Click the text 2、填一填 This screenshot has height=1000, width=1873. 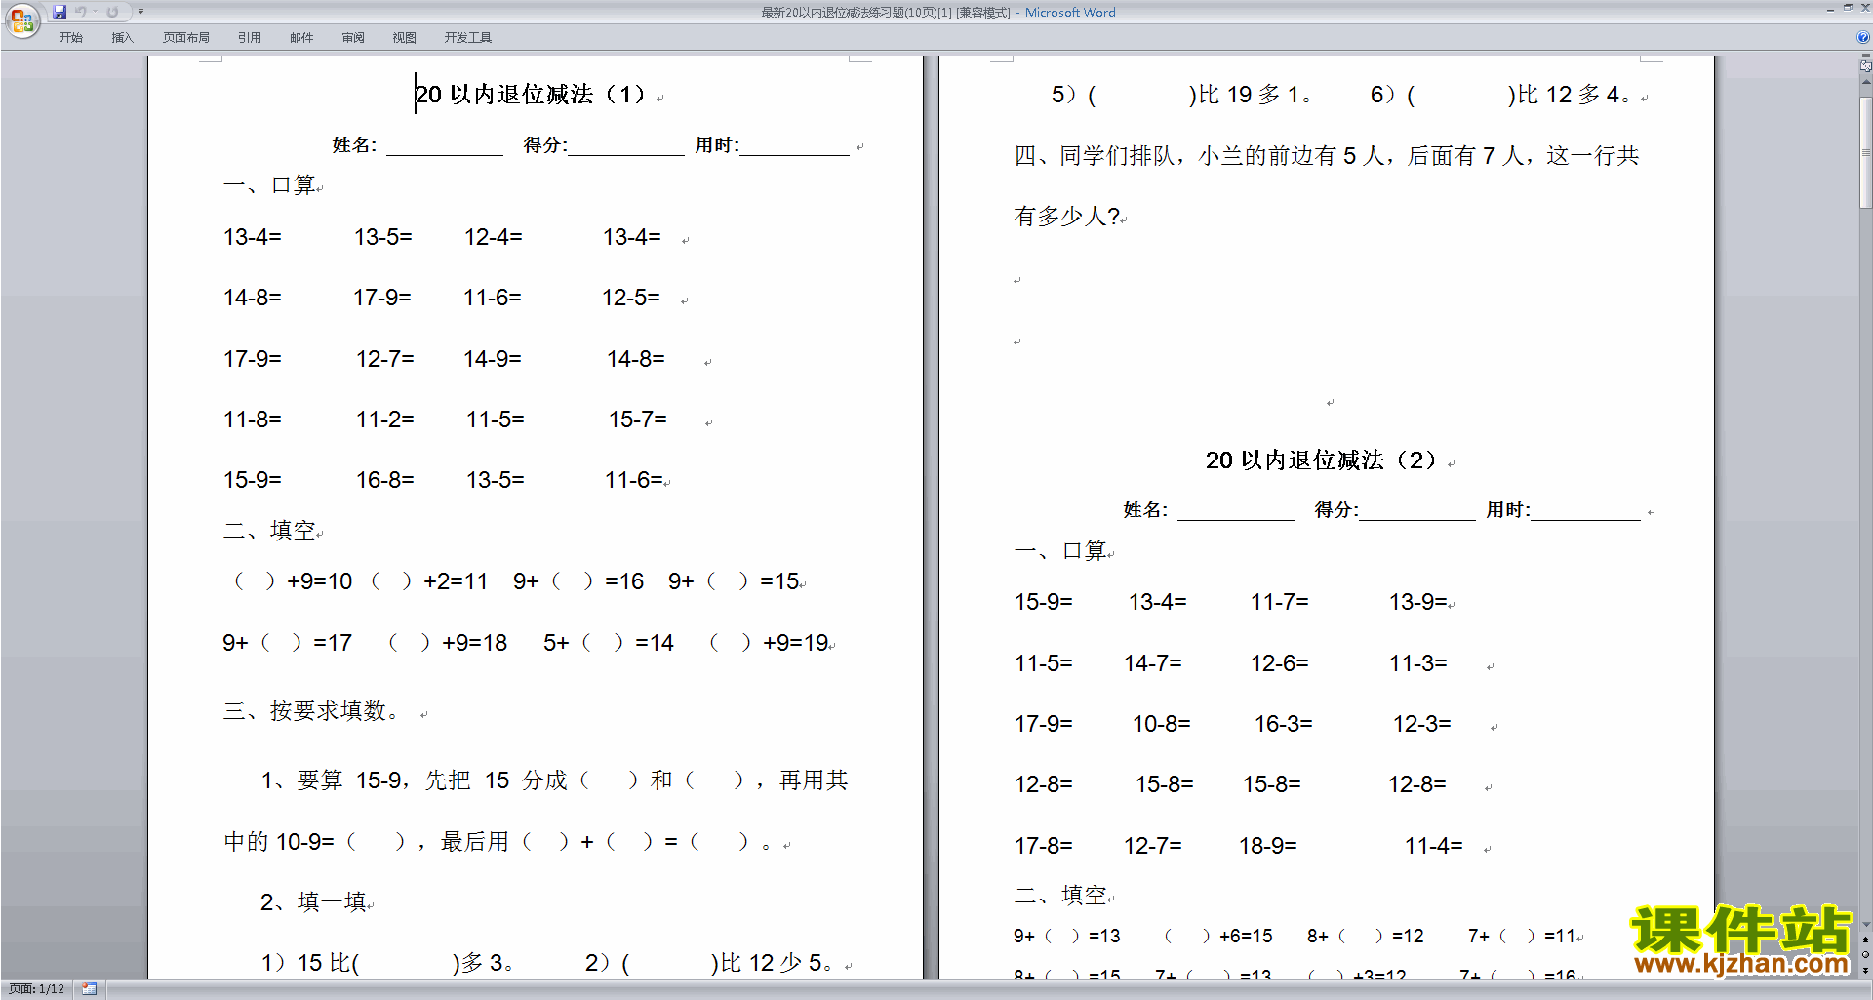(313, 901)
